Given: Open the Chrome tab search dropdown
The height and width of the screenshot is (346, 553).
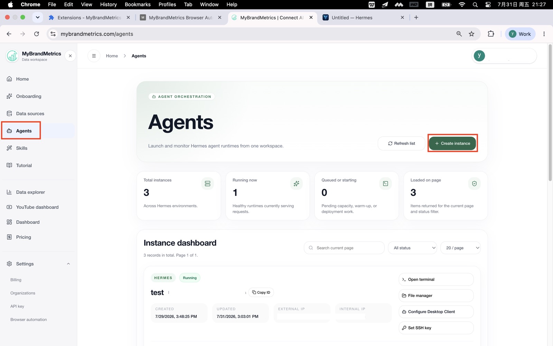Looking at the screenshot, I should point(38,17).
